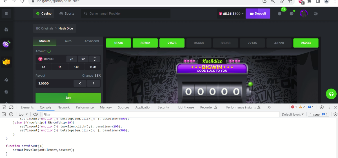Viewport: 338px width, 158px height.
Task: Open the top context selector dropdown
Action: 23,114
